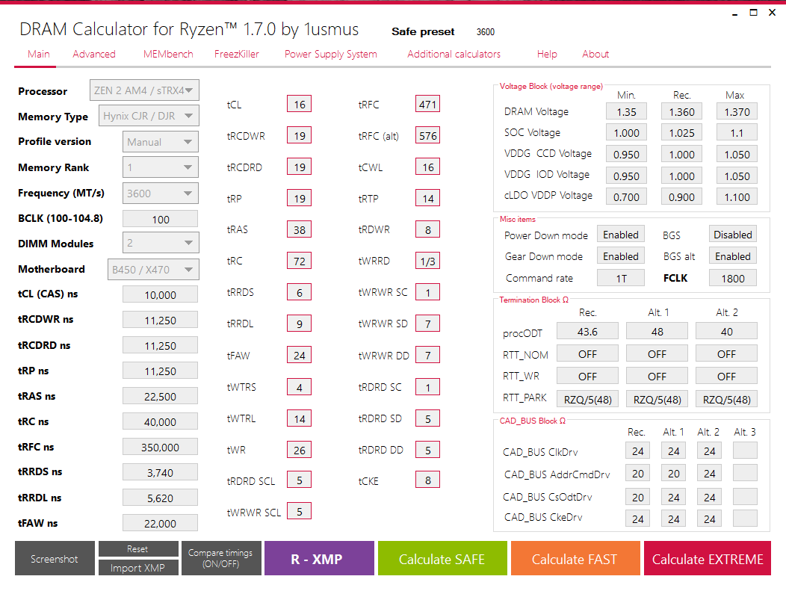Click CAD_BUS AddrCmdDrv Alt. 2 value
This screenshot has width=786, height=591.
click(709, 473)
